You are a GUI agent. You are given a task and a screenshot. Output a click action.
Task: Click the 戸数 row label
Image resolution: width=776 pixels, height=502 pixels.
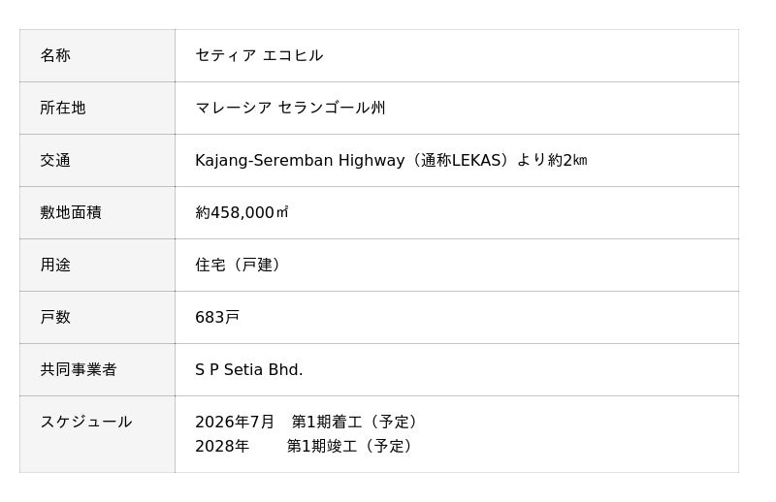(x=55, y=317)
